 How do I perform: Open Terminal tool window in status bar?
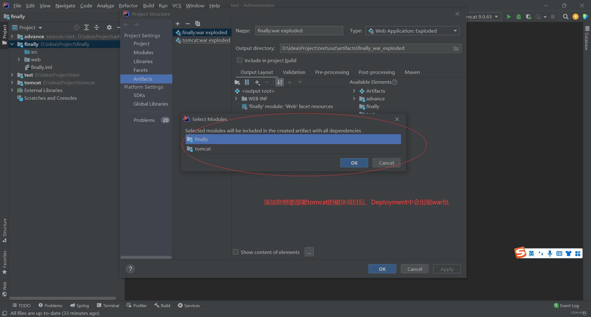pyautogui.click(x=108, y=305)
